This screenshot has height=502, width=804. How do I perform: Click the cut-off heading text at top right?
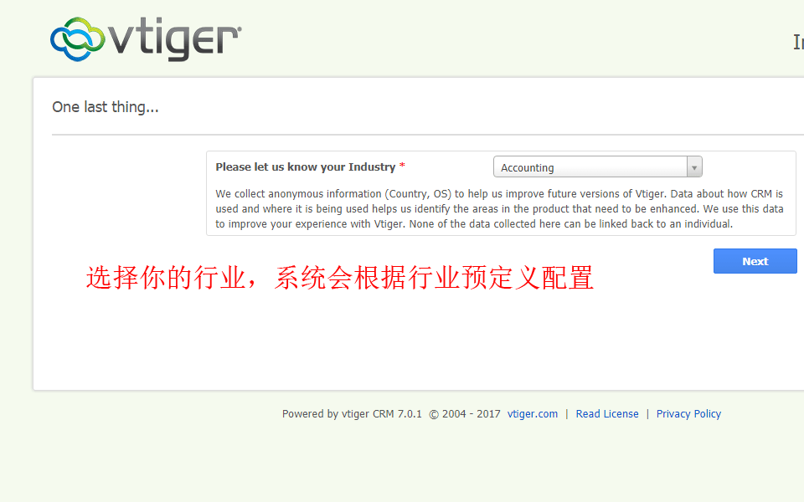(x=798, y=42)
